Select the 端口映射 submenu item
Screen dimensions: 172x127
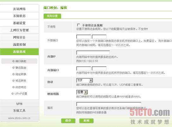click(x=19, y=61)
